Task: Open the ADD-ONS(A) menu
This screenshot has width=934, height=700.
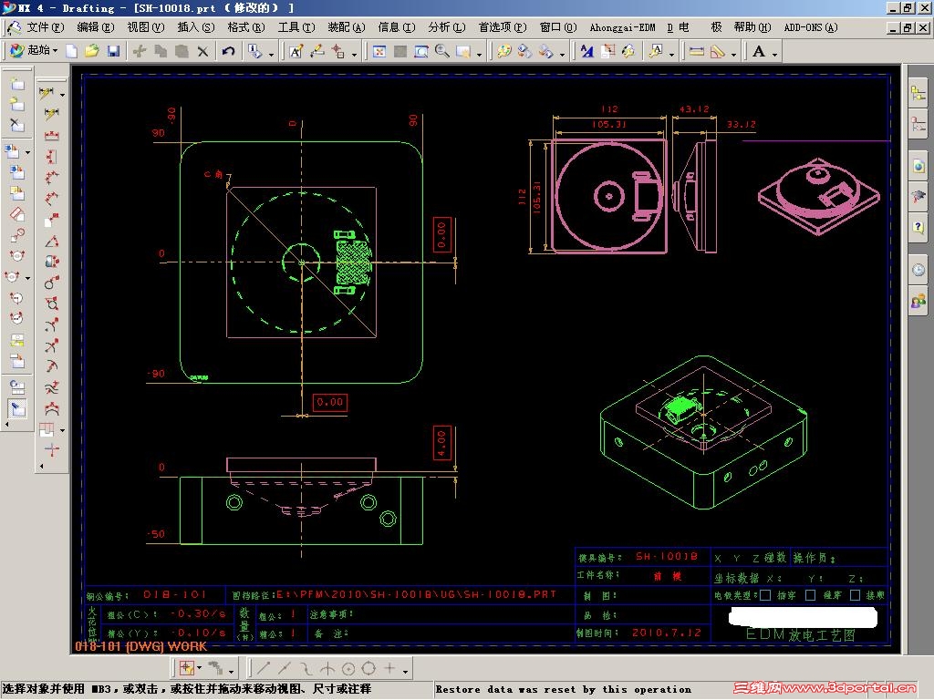Action: (x=811, y=27)
